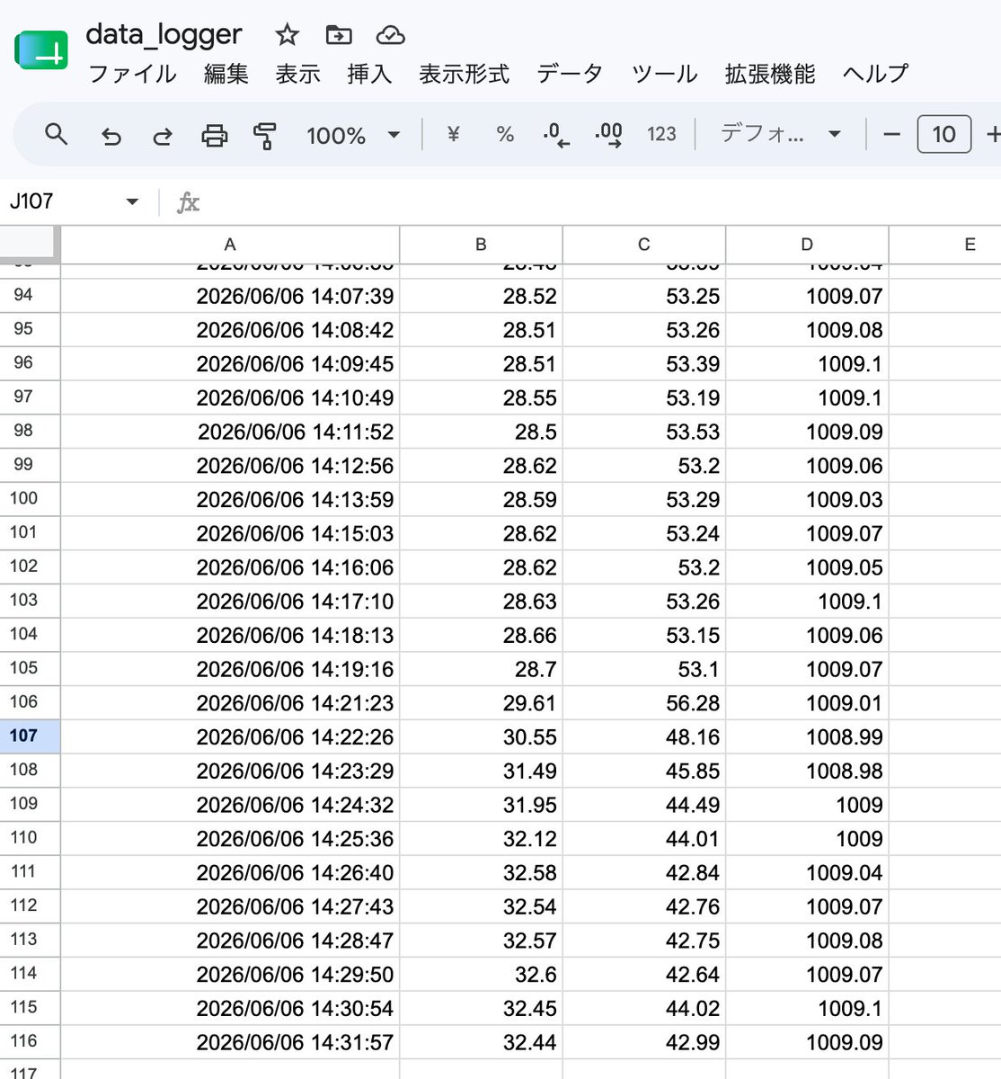Open the 拡張機能 menu
1001x1079 pixels.
pyautogui.click(x=770, y=74)
